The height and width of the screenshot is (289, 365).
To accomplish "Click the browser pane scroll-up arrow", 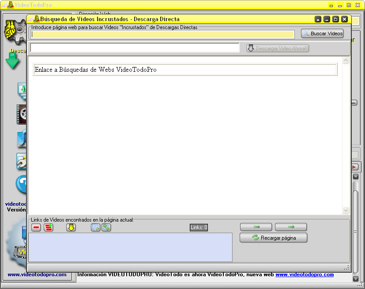I will (346, 60).
